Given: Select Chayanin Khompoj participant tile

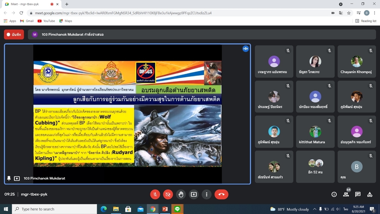Looking at the screenshot, I should [x=357, y=62].
